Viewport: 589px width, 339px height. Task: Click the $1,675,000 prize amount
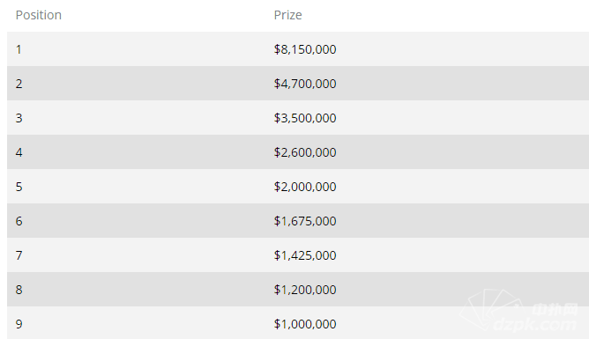(305, 221)
